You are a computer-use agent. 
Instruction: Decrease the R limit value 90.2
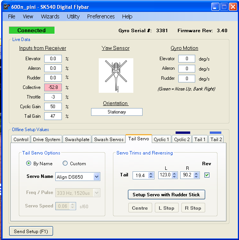coord(196,177)
